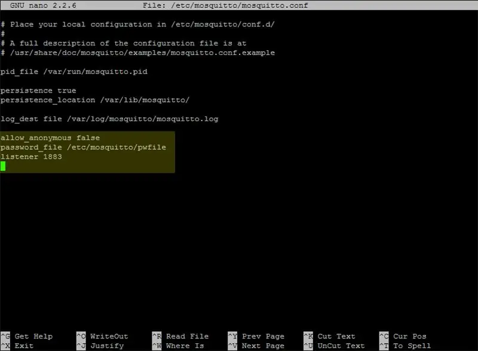Select the Exit shortcut
Viewport: 478px width, 351px height.
pyautogui.click(x=17, y=346)
